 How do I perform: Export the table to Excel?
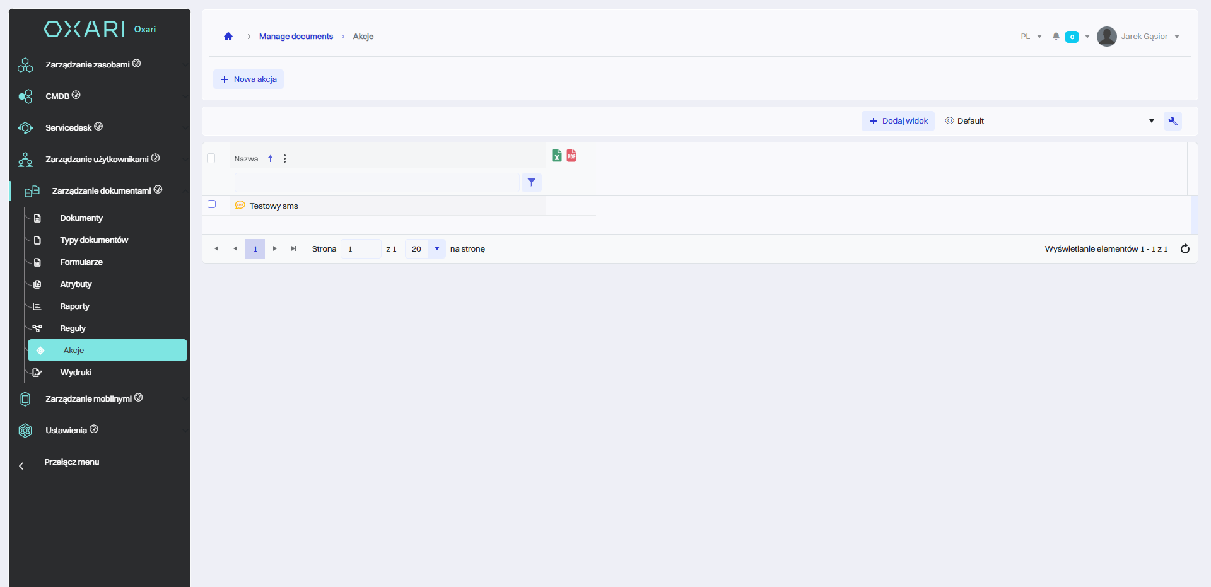click(556, 156)
